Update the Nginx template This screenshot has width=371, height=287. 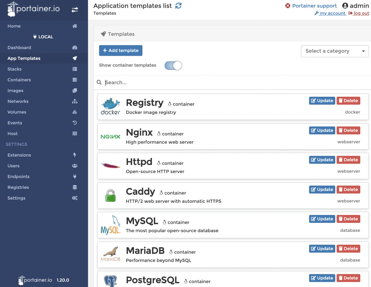pos(322,130)
